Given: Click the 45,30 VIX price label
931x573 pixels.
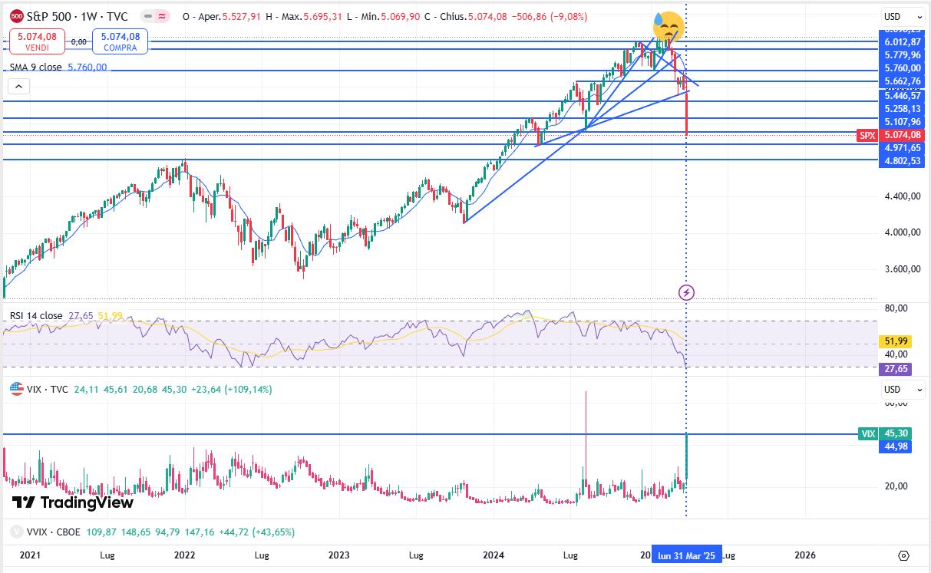Looking at the screenshot, I should pos(895,434).
